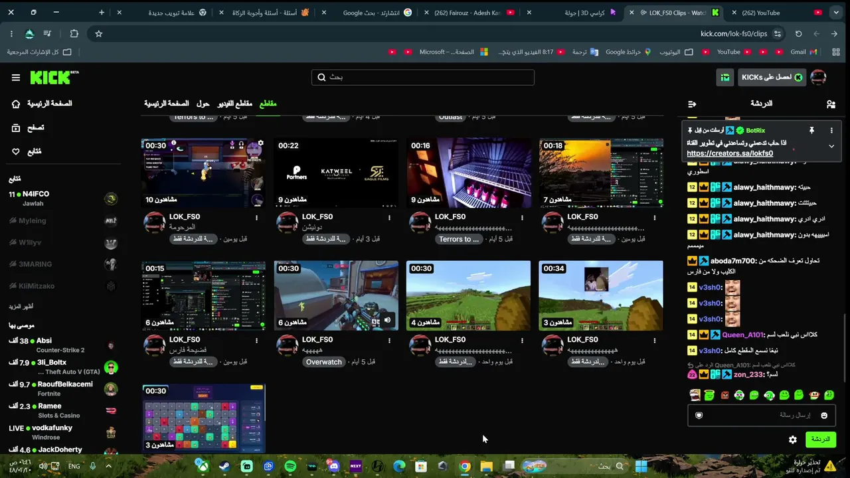Open the chat users list icon
Image resolution: width=850 pixels, height=478 pixels.
click(x=831, y=104)
